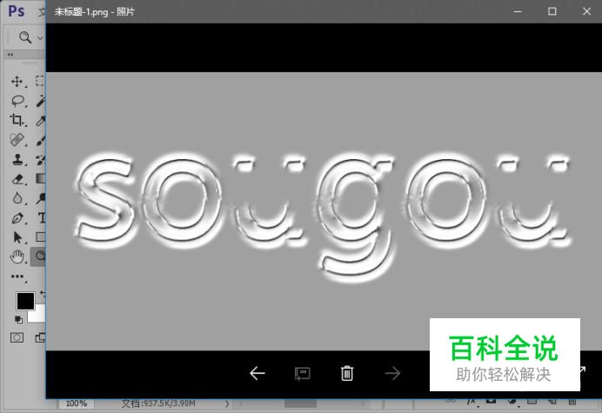602x413 pixels.
Task: Select the Blur droplet tool
Action: (17, 198)
